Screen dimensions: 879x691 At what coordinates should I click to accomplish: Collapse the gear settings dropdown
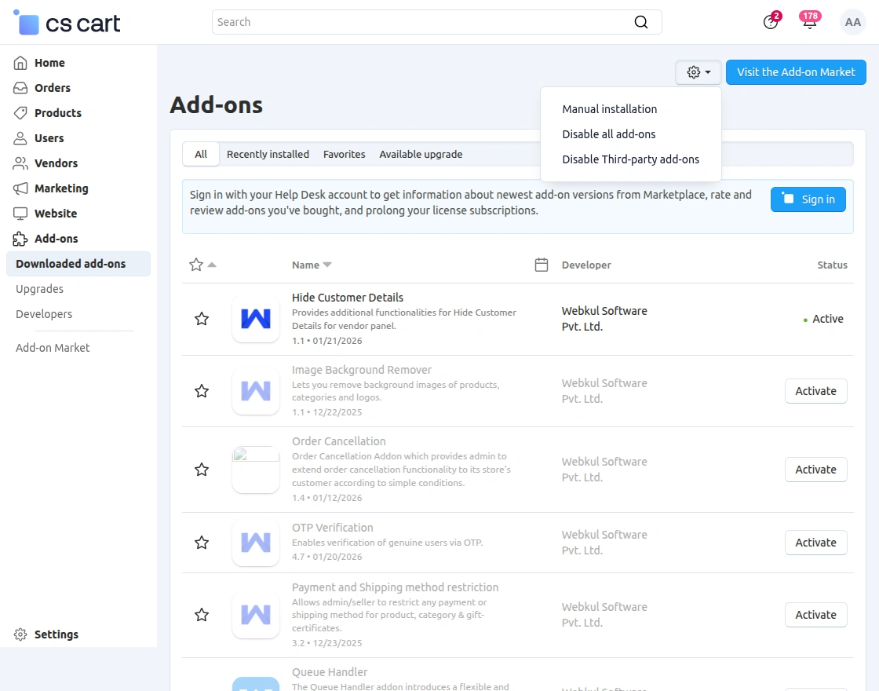click(698, 72)
